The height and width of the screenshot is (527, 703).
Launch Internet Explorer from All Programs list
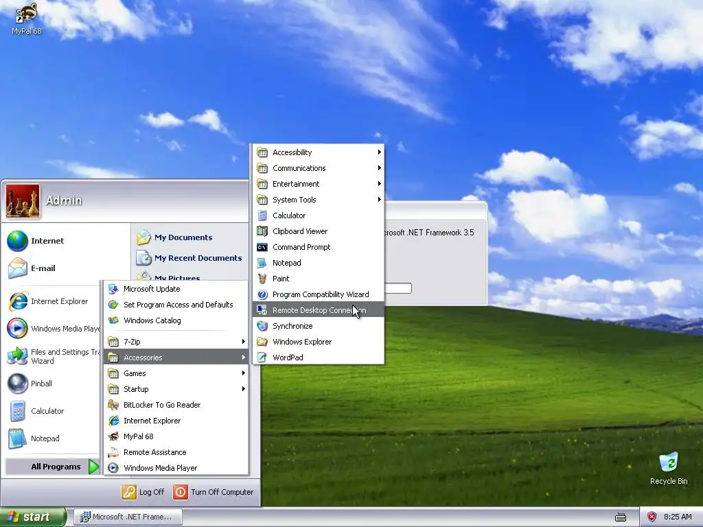click(x=176, y=421)
